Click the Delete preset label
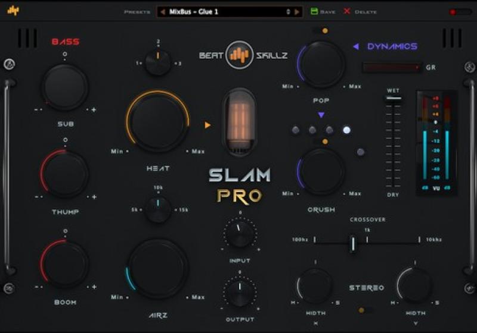Viewport: 477px width, 333px height. click(x=366, y=12)
